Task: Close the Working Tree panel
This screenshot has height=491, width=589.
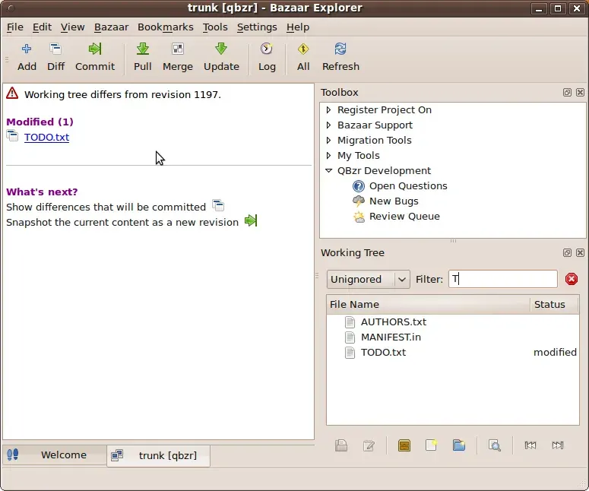Action: (580, 253)
